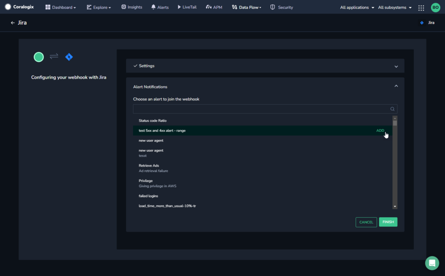The height and width of the screenshot is (276, 445).
Task: Select new user agent alert with tesst description
Action: 262,153
